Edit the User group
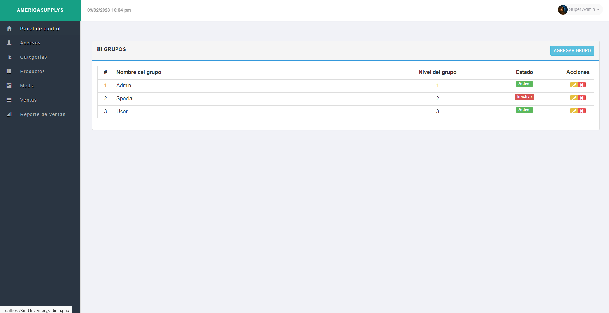 (574, 111)
